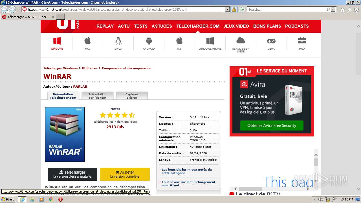The height and width of the screenshot is (203, 361).
Task: Open the Windows Start button
Action: tap(8, 199)
